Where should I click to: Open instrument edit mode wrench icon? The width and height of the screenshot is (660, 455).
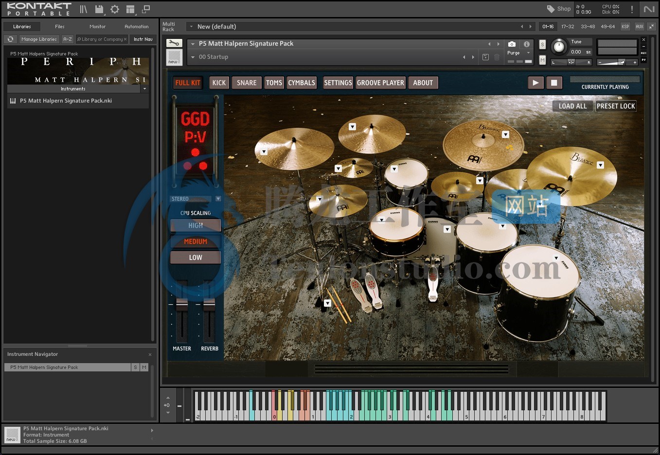tap(174, 43)
